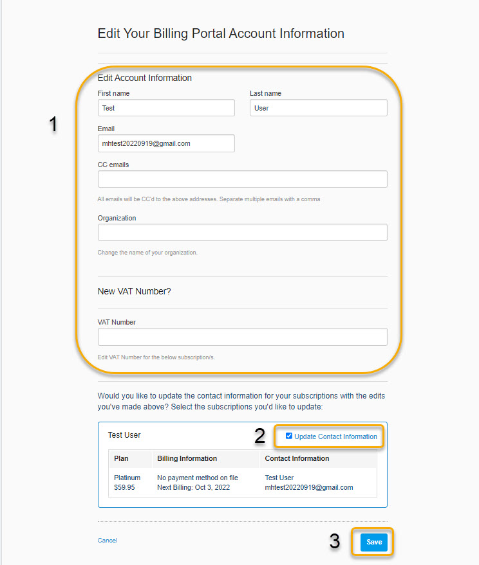Click the First name input field
Image resolution: width=479 pixels, height=565 pixels.
tap(166, 108)
